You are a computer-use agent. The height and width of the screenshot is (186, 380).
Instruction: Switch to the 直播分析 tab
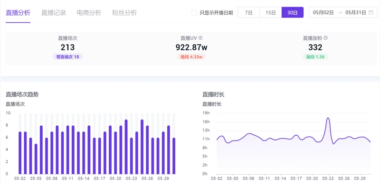point(18,13)
